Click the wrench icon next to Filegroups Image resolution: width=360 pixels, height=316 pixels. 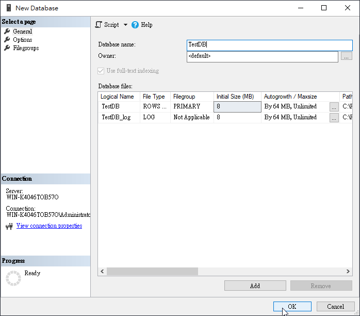pyautogui.click(x=7, y=48)
